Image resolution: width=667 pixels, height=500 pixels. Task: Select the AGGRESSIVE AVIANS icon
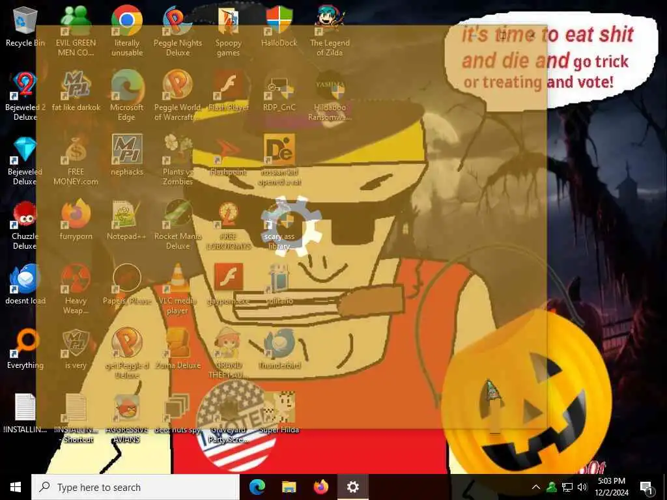pyautogui.click(x=127, y=419)
